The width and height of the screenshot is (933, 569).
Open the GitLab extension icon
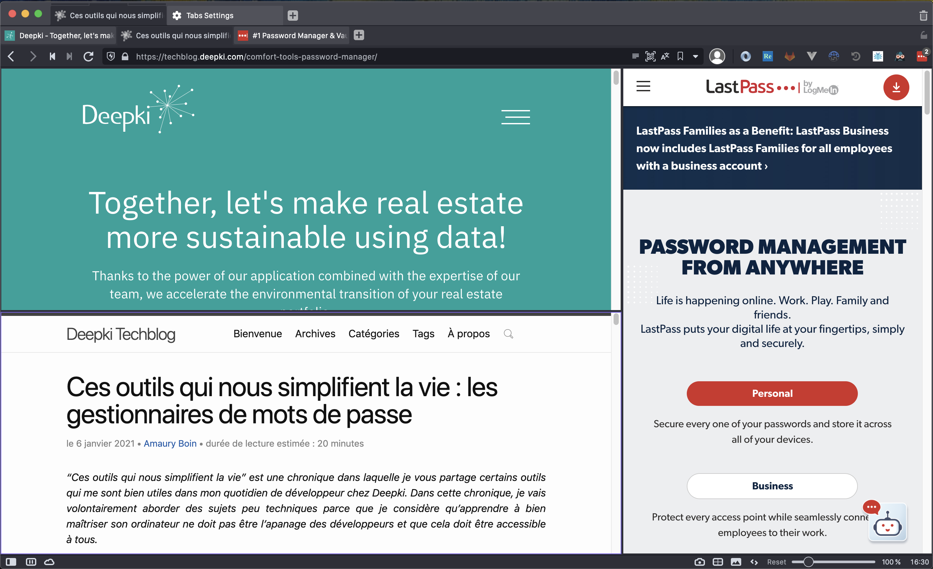(x=789, y=56)
